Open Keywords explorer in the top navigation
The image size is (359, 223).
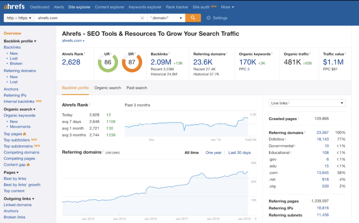coord(145,7)
